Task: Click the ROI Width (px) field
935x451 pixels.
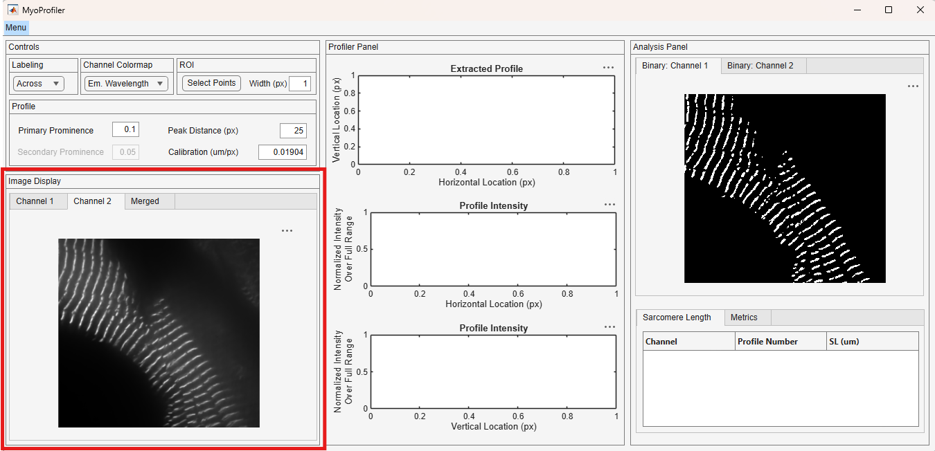Action: click(300, 84)
